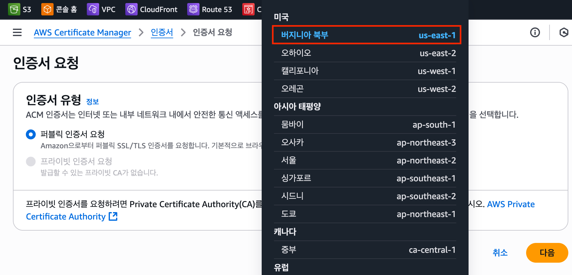The image size is (572, 275).
Task: Click the info circle icon
Action: point(535,32)
